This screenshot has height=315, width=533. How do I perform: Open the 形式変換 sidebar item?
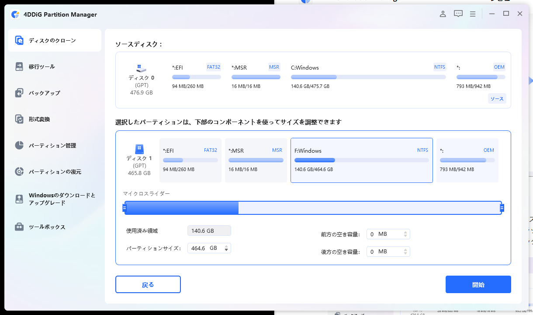click(55, 119)
